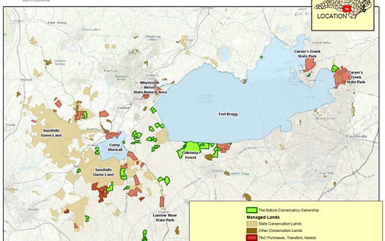Image resolution: width=385 pixels, height=241 pixels.
Task: Click the Fort Bragg map label
Action: (227, 113)
